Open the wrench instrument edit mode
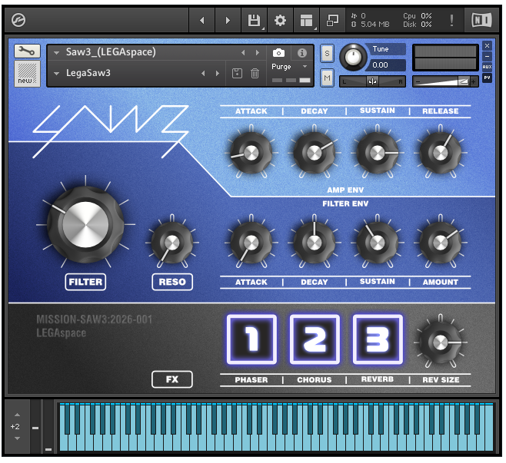Image resolution: width=506 pixels, height=463 pixels. tap(27, 51)
